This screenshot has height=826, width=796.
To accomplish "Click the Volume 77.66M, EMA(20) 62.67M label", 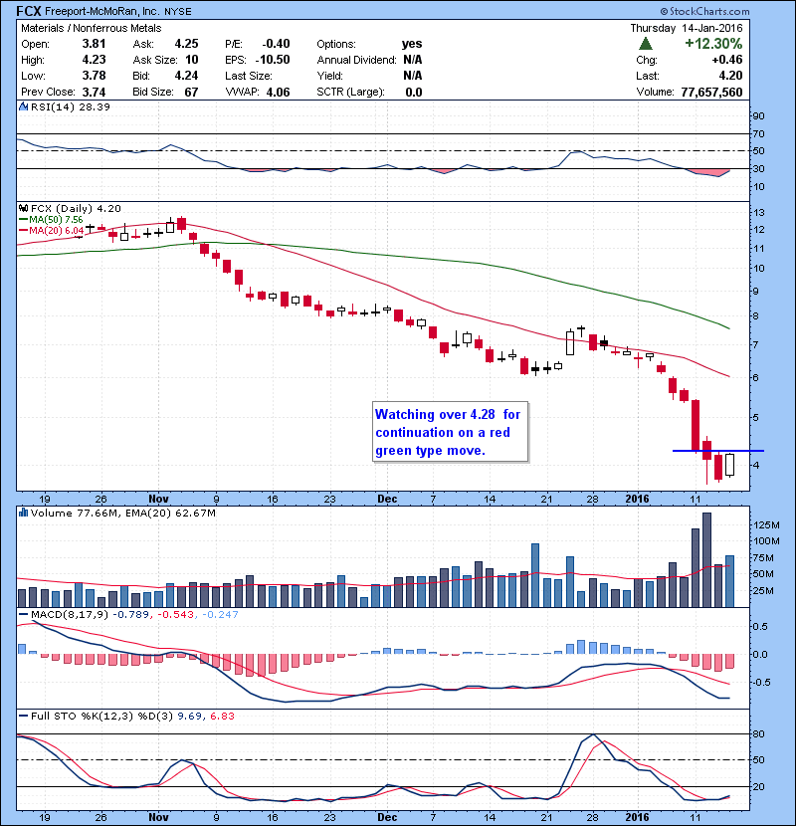I will coord(122,513).
